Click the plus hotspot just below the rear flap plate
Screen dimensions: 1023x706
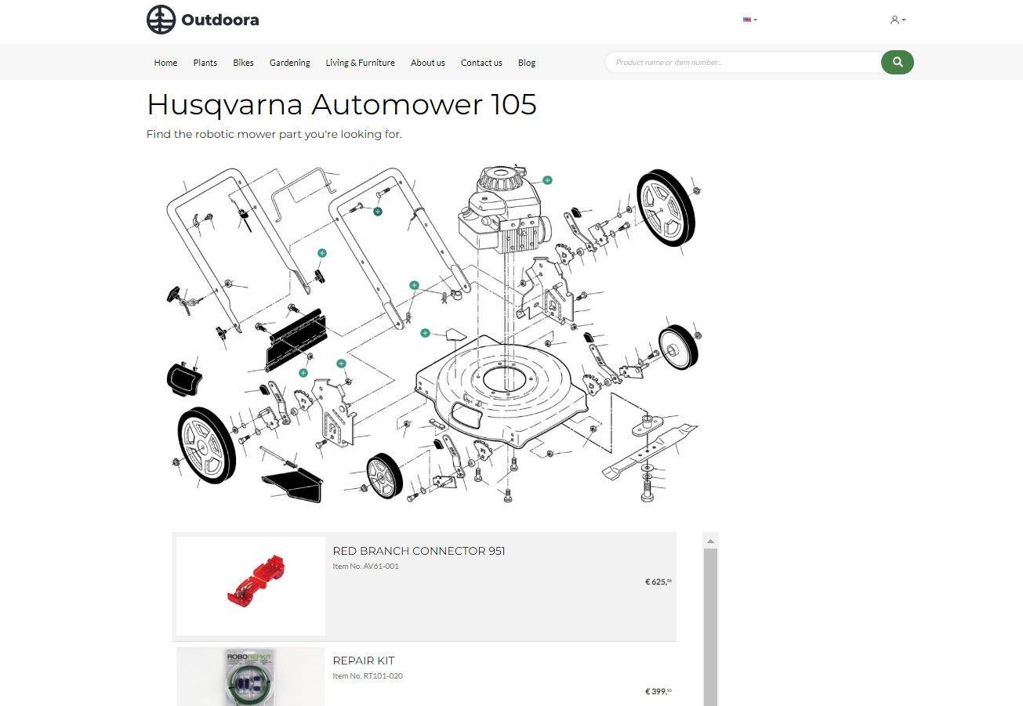pos(303,373)
